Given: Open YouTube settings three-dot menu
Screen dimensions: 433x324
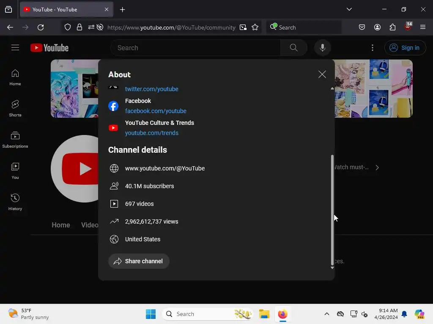Looking at the screenshot, I should click(x=372, y=48).
